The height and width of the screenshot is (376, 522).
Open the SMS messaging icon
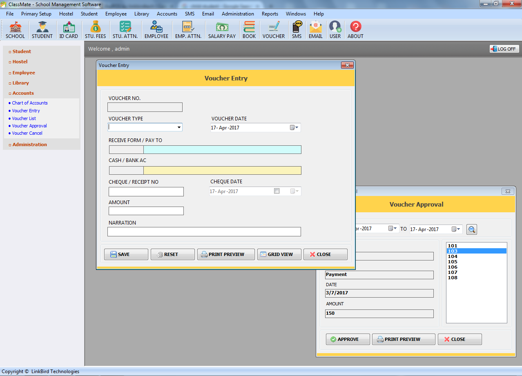tap(297, 29)
